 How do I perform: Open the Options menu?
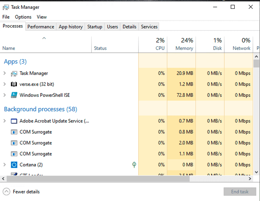(x=23, y=17)
